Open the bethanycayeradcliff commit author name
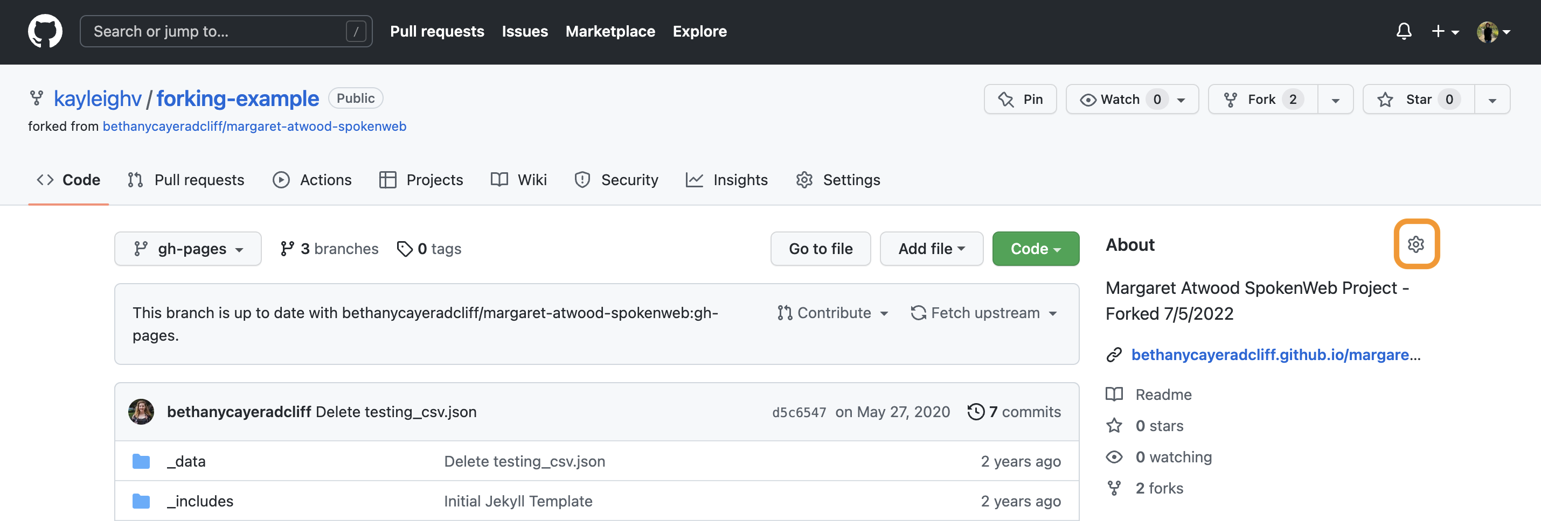The image size is (1541, 521). tap(239, 412)
